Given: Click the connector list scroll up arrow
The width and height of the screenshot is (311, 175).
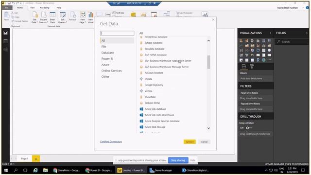Looking at the screenshot, I should tap(208, 41).
